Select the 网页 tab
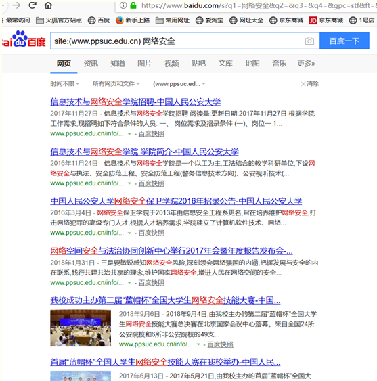This screenshot has width=377, height=381. [64, 64]
